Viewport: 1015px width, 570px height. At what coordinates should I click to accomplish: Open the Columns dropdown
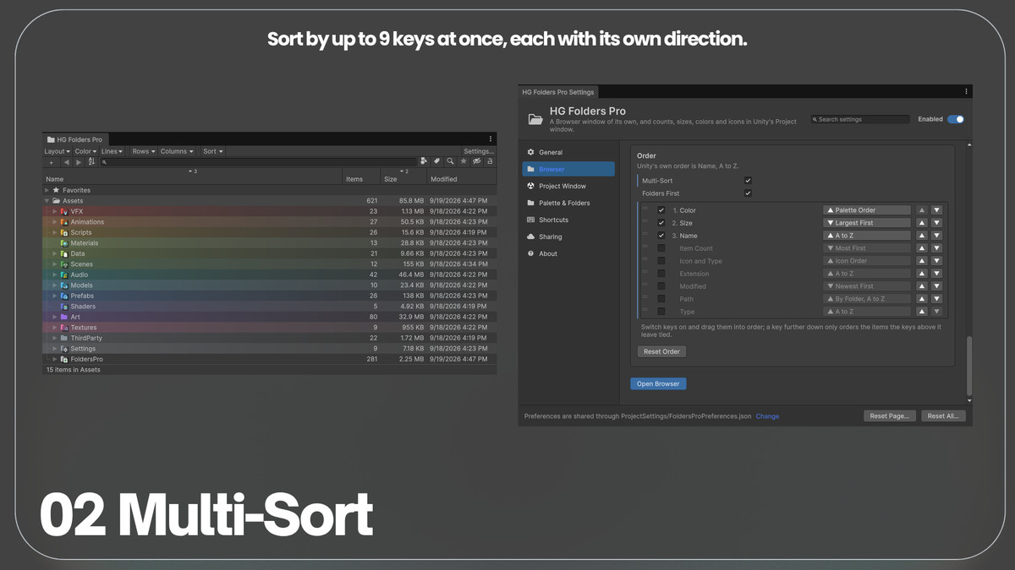tap(177, 151)
